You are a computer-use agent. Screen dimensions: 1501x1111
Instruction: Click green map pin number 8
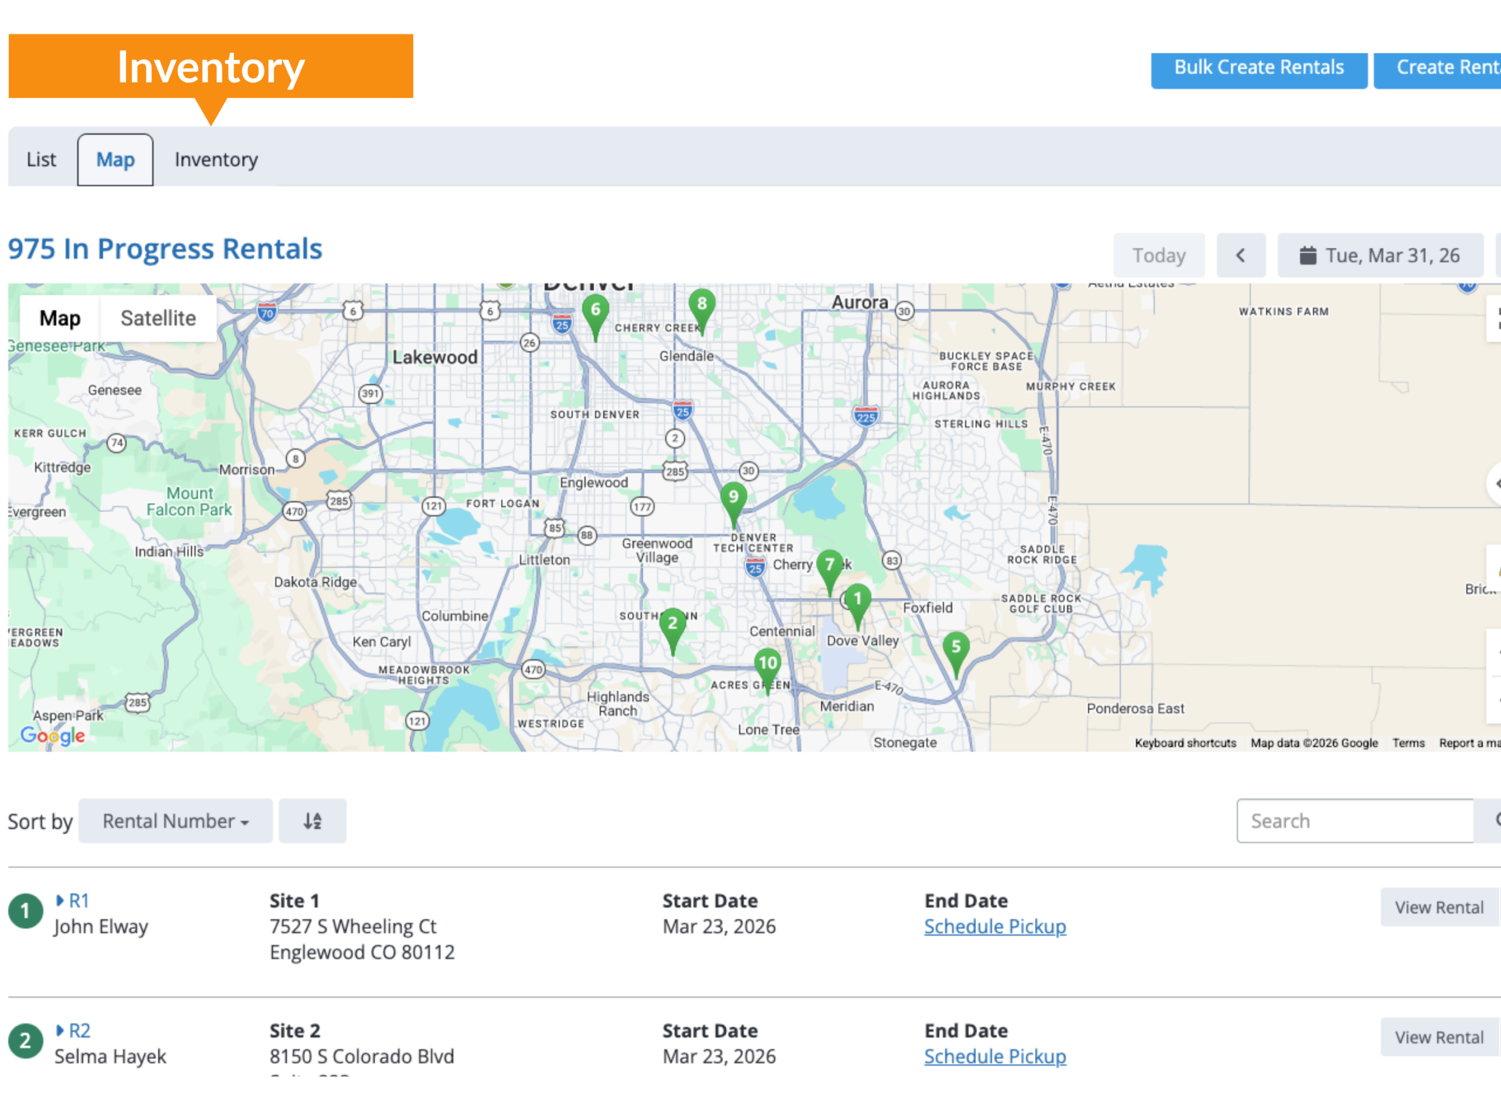(702, 305)
